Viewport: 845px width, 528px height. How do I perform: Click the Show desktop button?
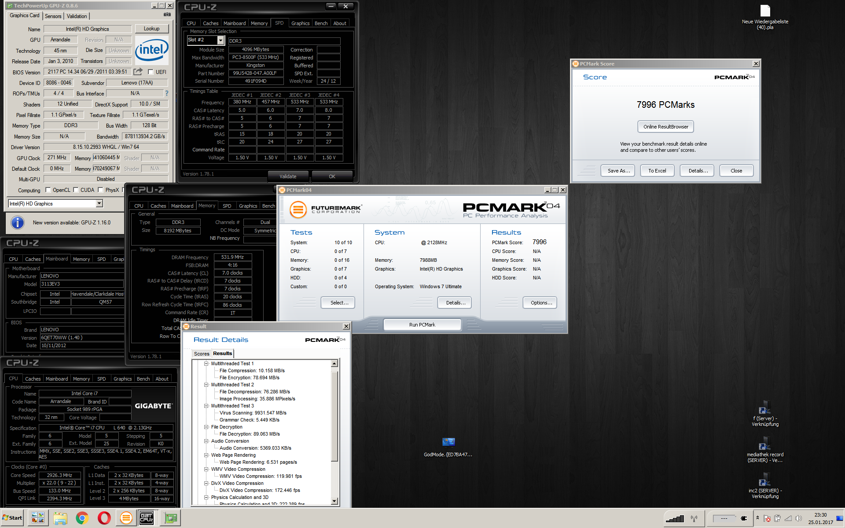840,518
